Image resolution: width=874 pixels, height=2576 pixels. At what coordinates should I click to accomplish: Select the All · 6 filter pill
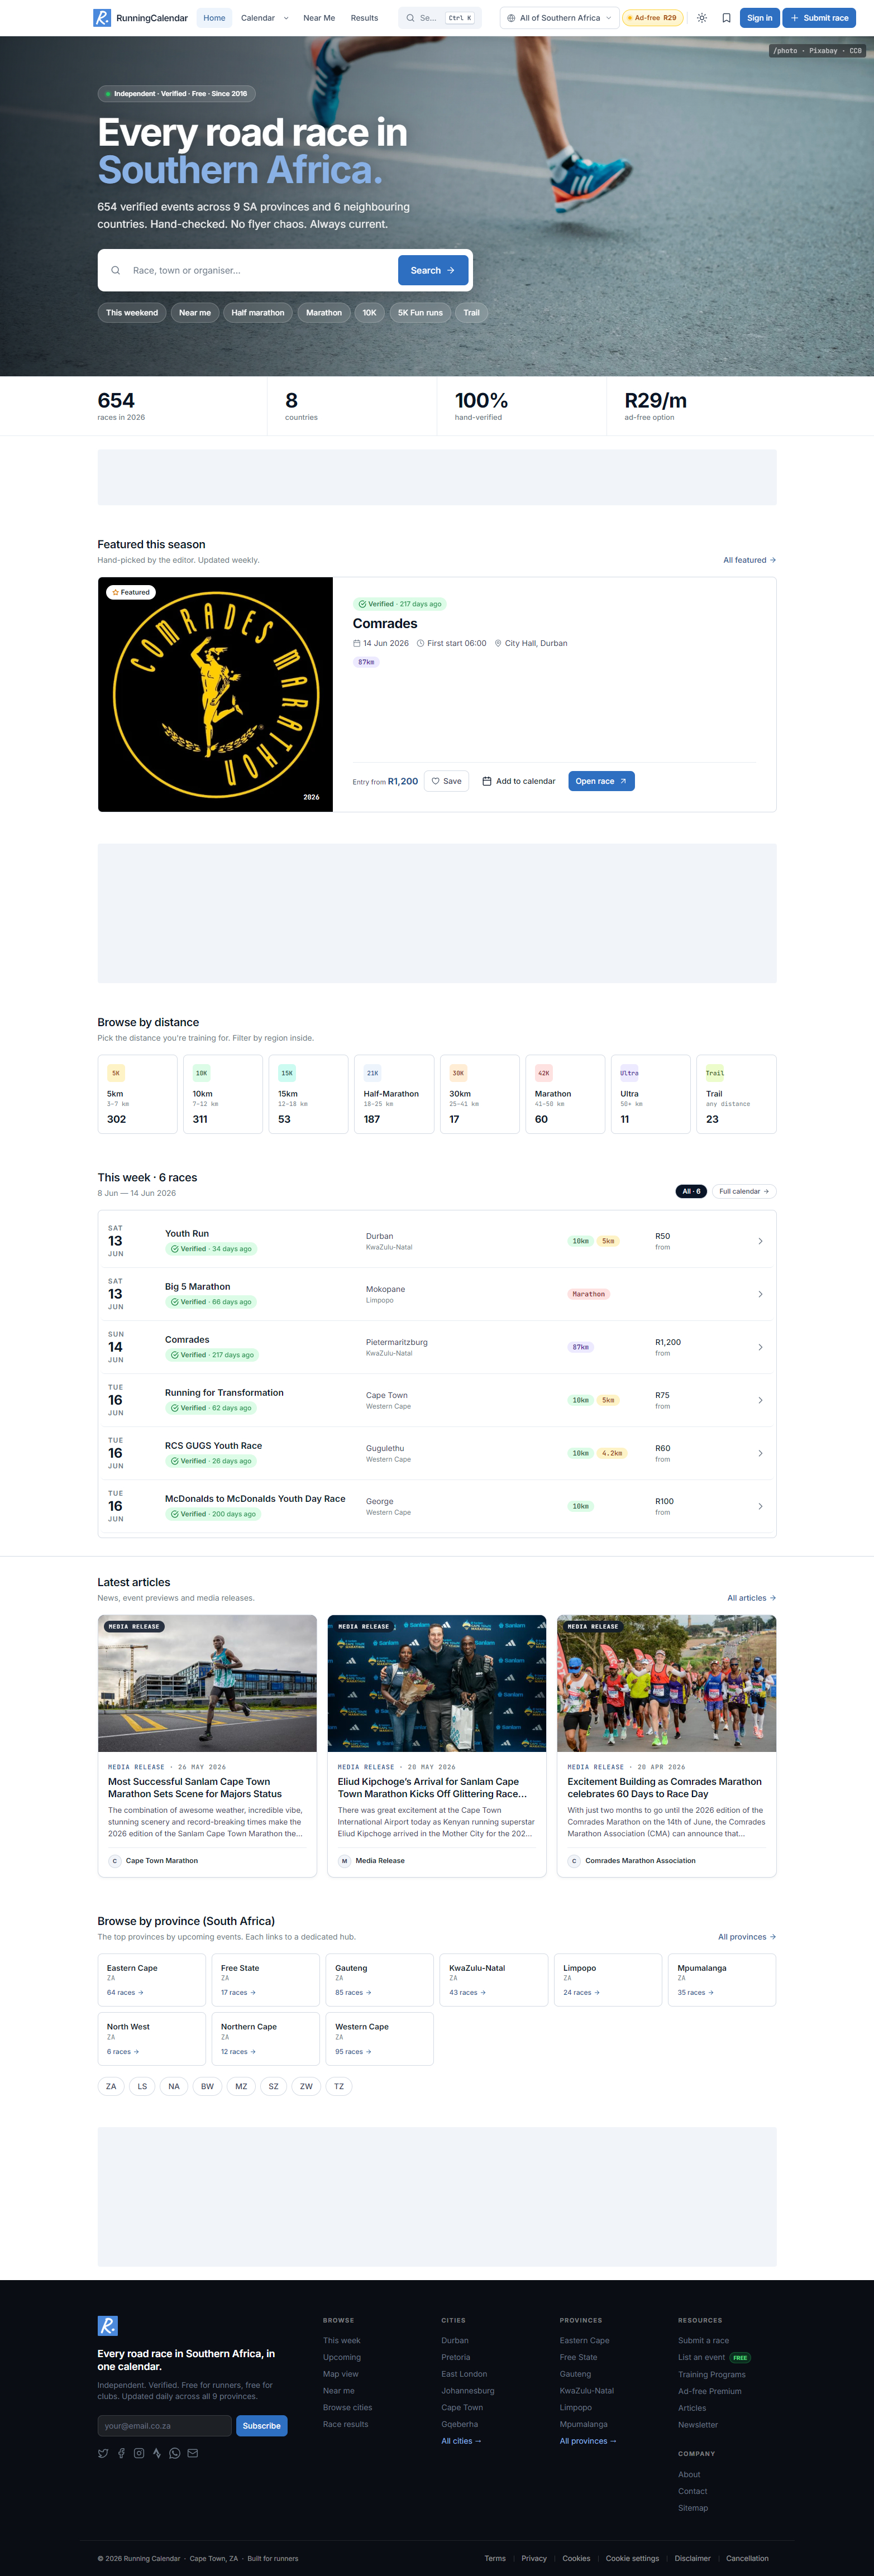tap(691, 1191)
